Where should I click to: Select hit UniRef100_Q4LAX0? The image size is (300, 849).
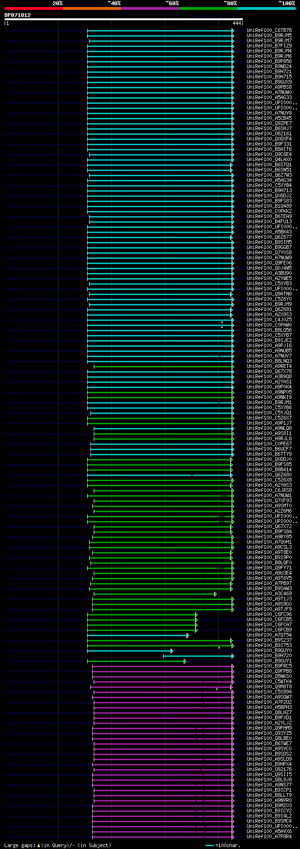269,160
